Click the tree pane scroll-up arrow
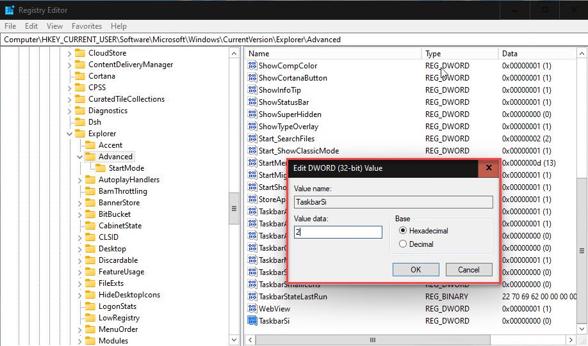Image resolution: width=588 pixels, height=346 pixels. click(x=234, y=54)
